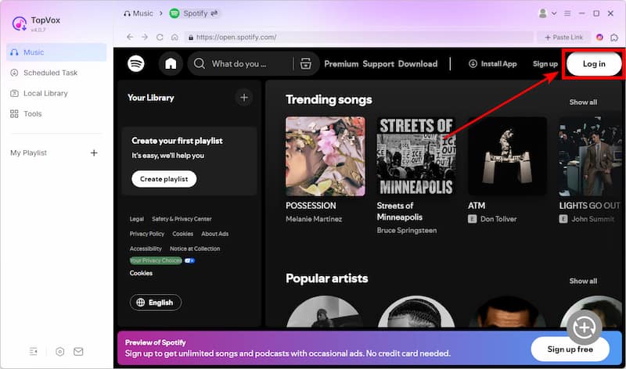This screenshot has height=369, width=626.
Task: Click the Paste Link button
Action: (x=563, y=37)
